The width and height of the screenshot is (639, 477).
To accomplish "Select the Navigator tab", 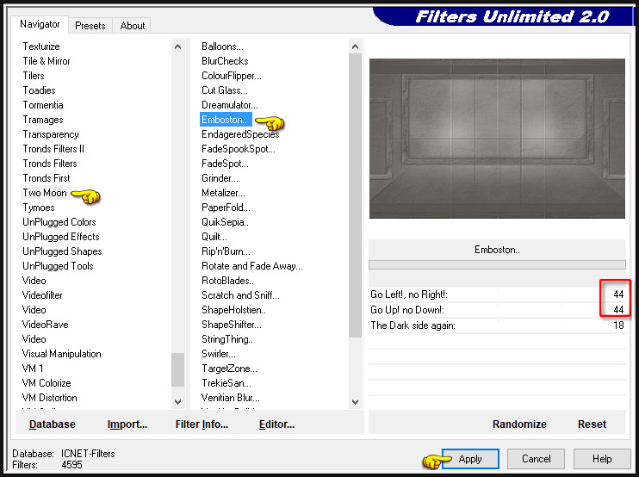I will pos(40,24).
